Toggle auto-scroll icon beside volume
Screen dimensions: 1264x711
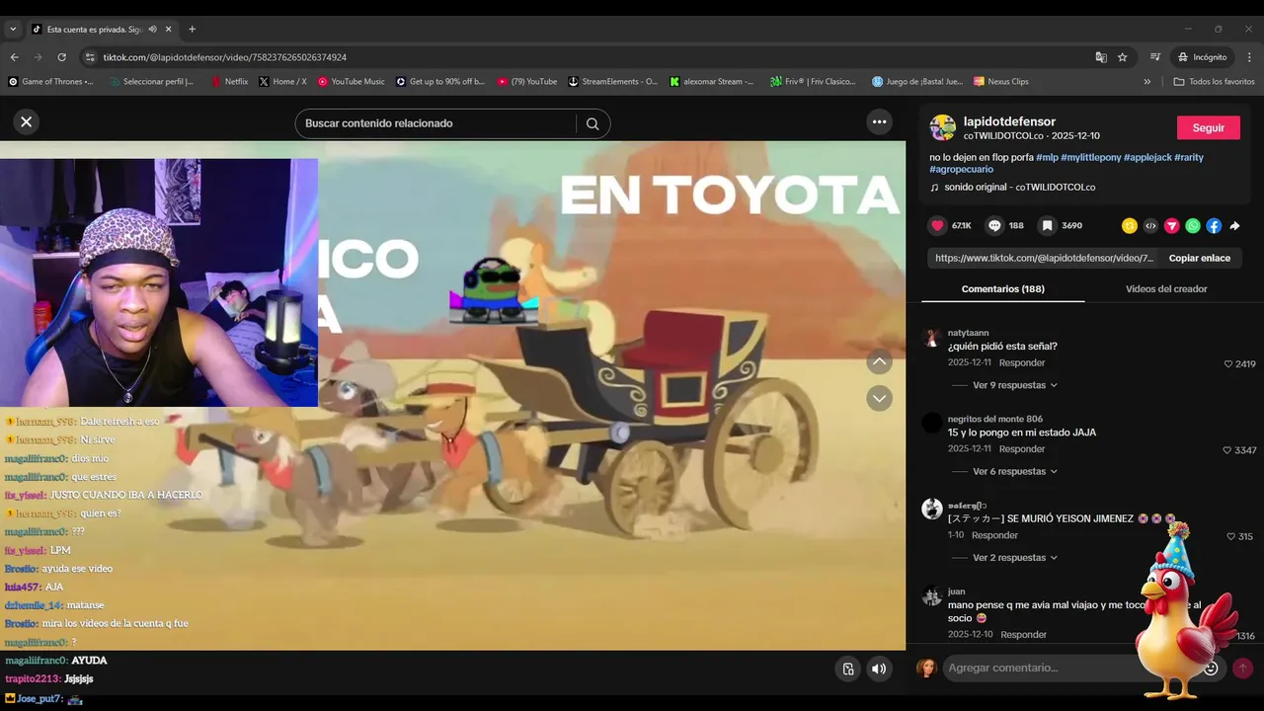tap(847, 669)
